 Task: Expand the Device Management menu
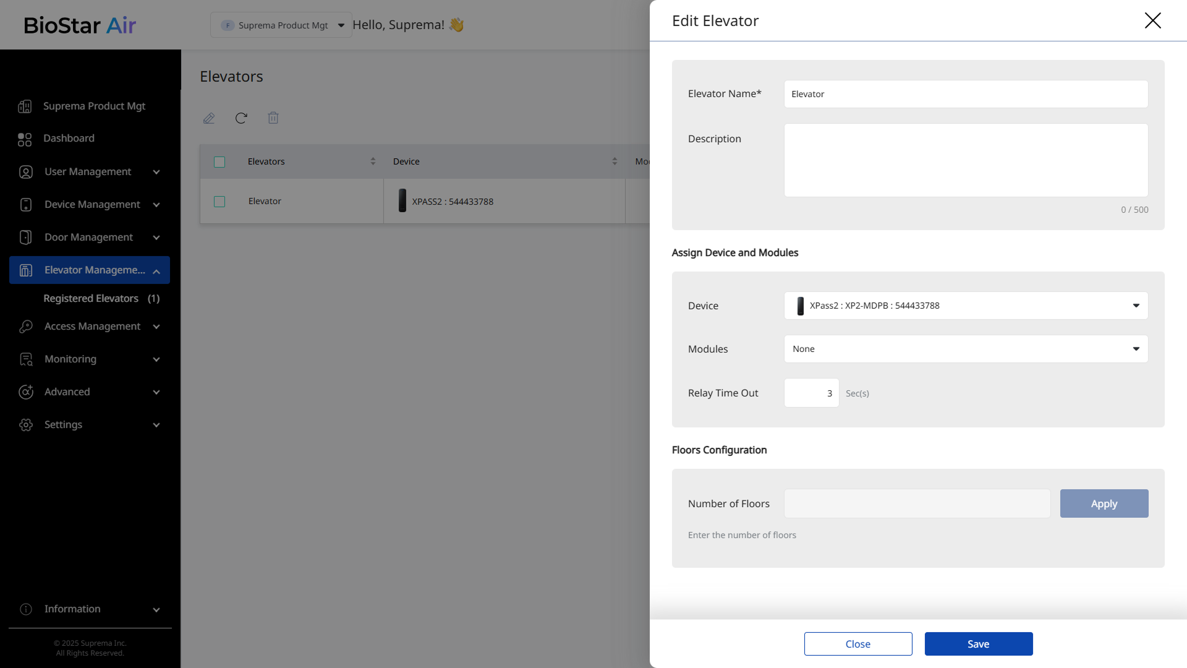pos(91,205)
